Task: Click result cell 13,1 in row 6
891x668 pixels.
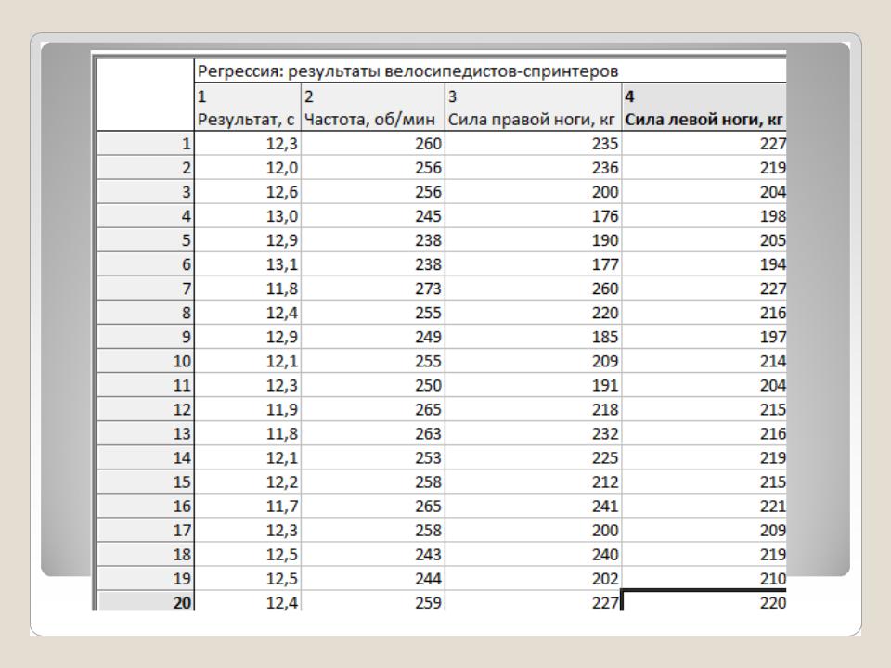Action: click(248, 264)
